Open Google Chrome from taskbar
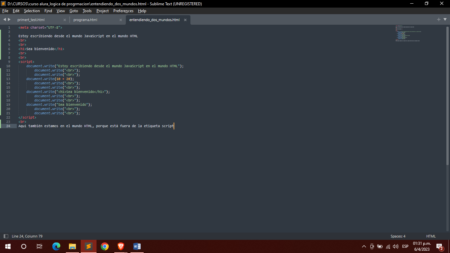The image size is (450, 253). point(105,246)
